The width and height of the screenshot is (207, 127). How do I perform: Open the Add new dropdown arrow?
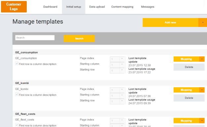tap(203, 22)
